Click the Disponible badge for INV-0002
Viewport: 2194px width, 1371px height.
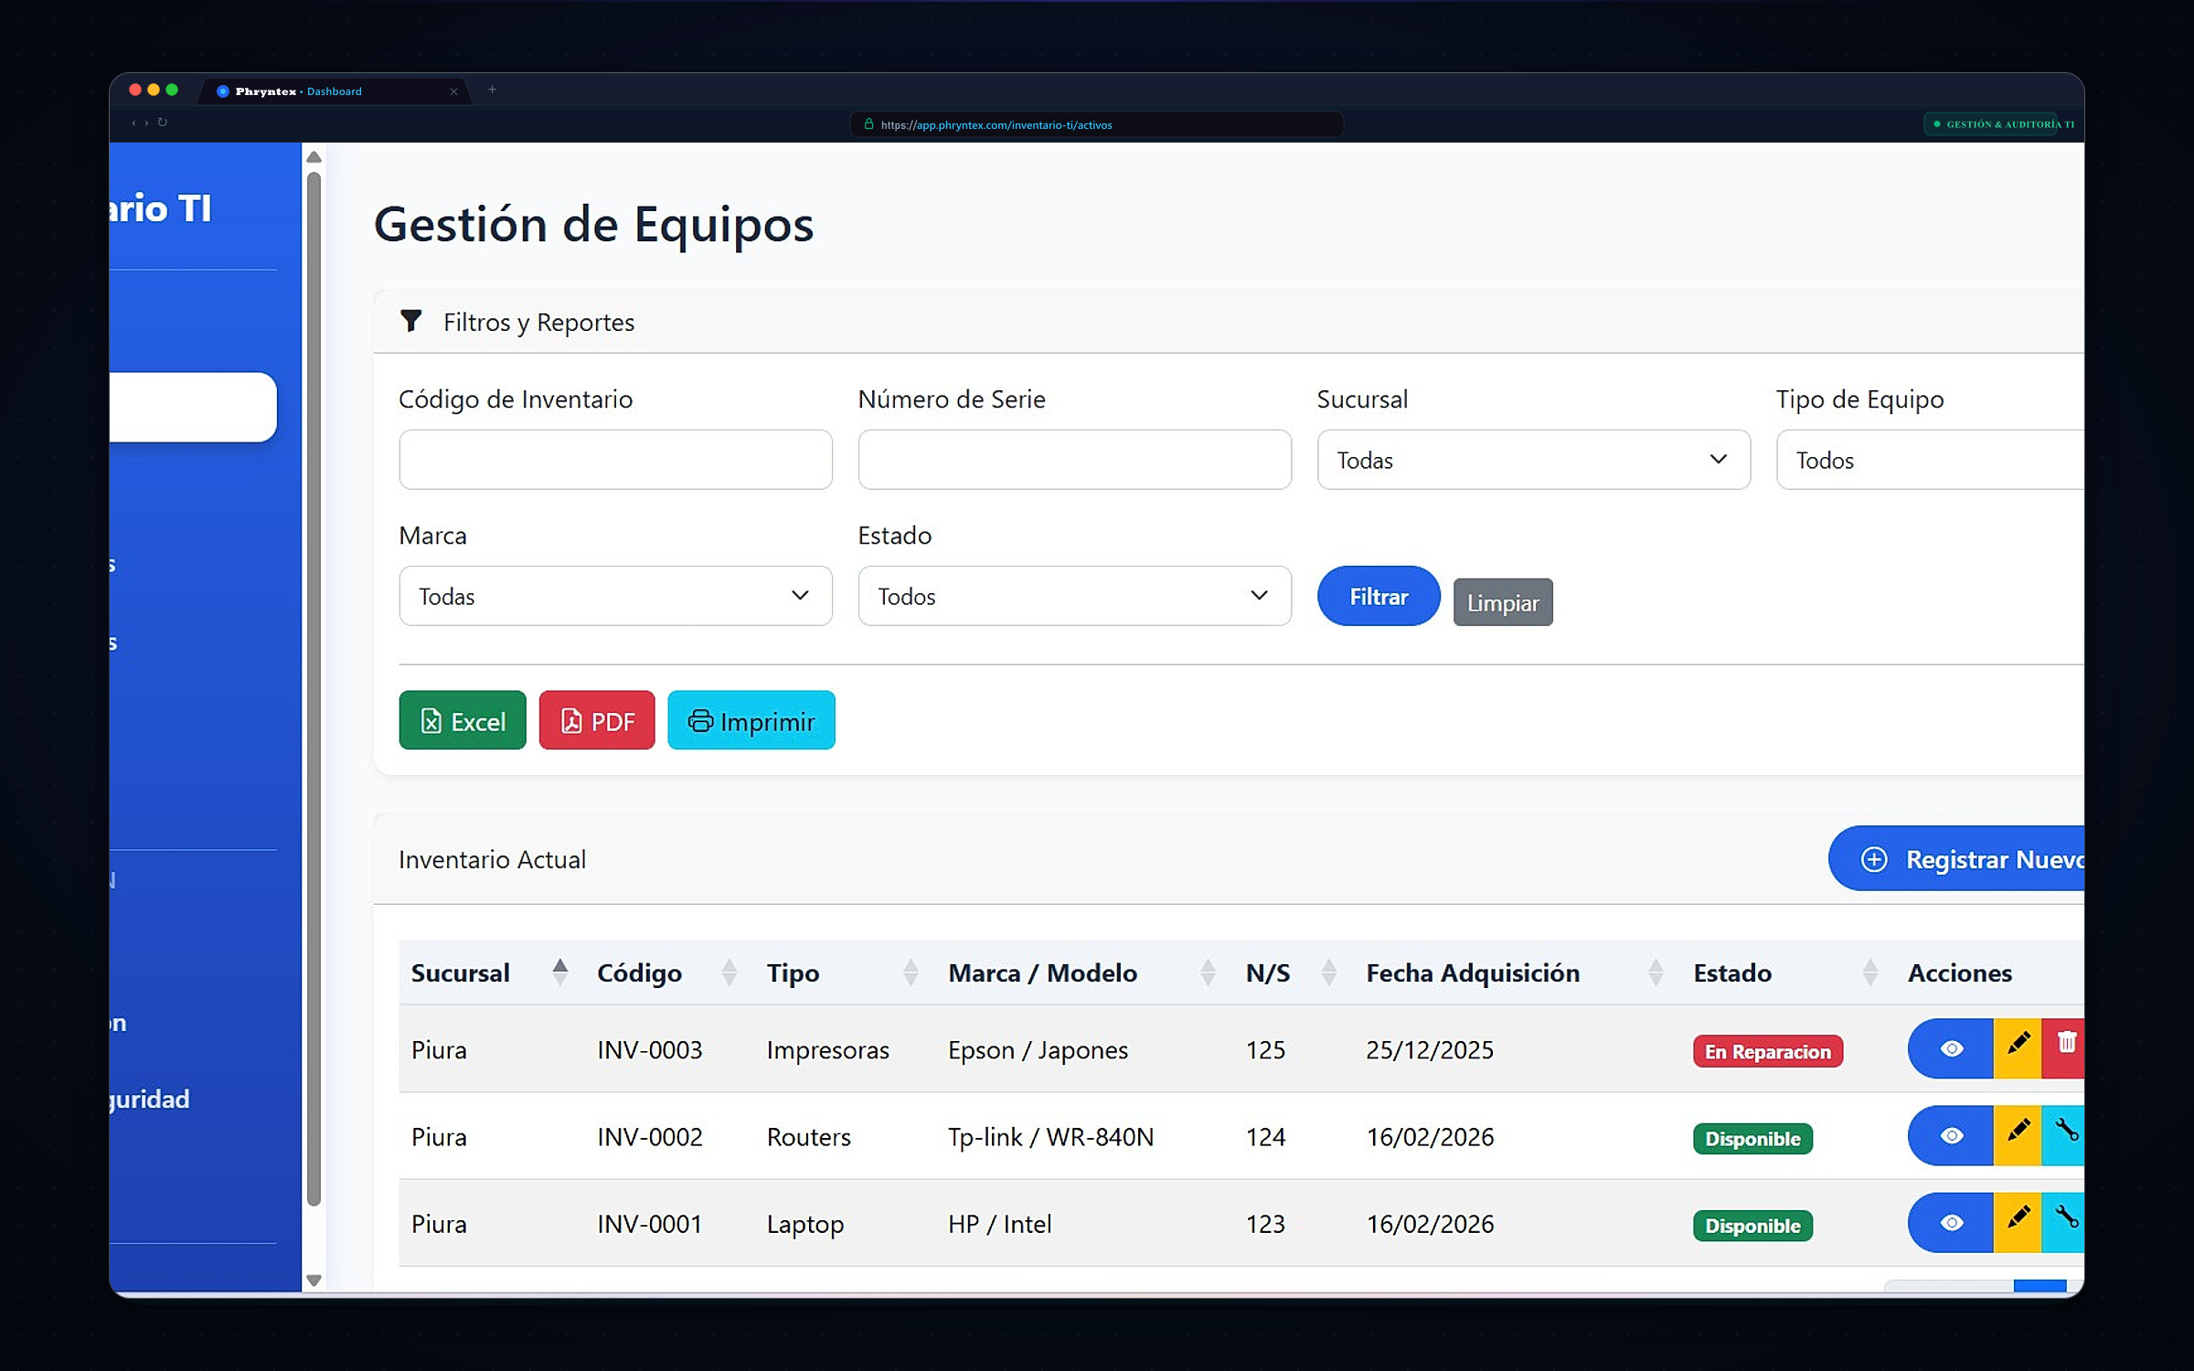[1752, 1138]
